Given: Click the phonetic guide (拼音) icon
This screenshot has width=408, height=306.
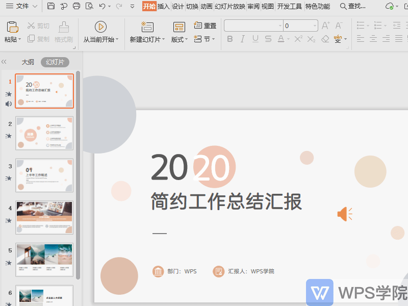Looking at the screenshot, I should click(337, 38).
